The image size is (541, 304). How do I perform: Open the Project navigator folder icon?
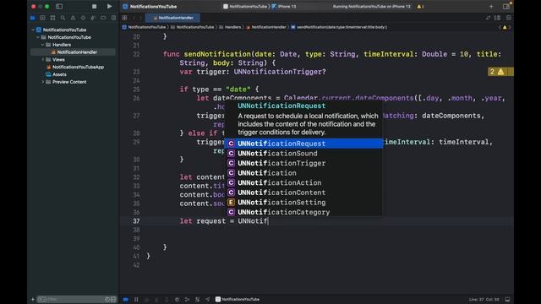[32, 18]
